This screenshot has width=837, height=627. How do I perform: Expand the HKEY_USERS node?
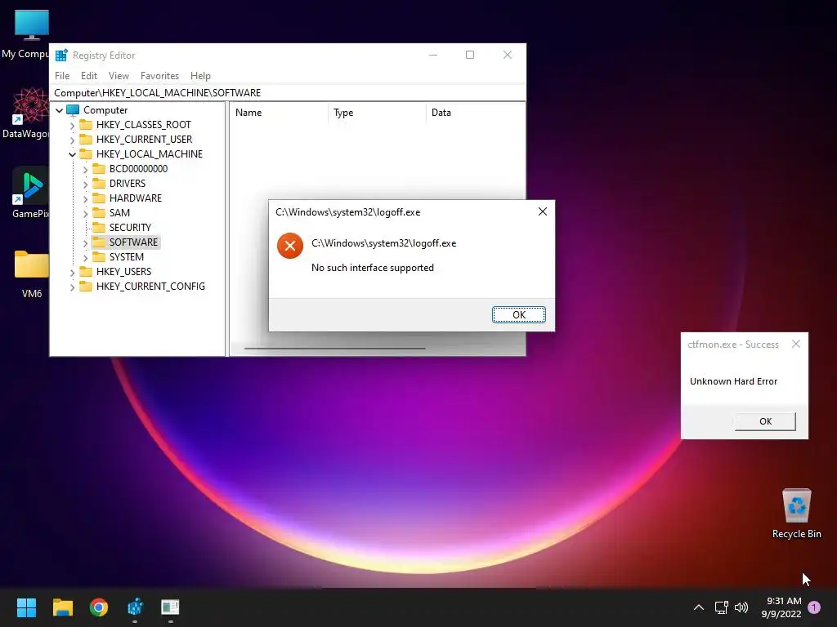(72, 272)
